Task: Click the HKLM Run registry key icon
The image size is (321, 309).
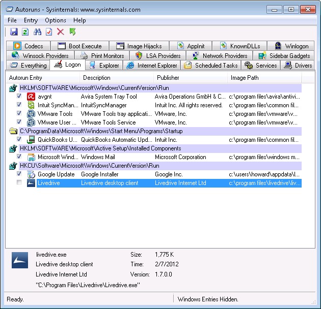Action: [13, 88]
